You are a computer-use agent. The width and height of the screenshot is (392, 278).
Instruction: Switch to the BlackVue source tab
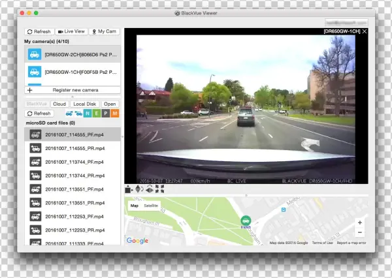coord(37,104)
